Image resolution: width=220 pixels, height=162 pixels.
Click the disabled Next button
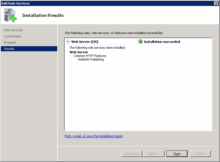point(154,154)
